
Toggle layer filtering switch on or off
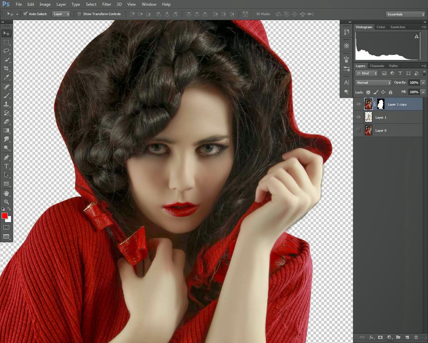(x=425, y=73)
